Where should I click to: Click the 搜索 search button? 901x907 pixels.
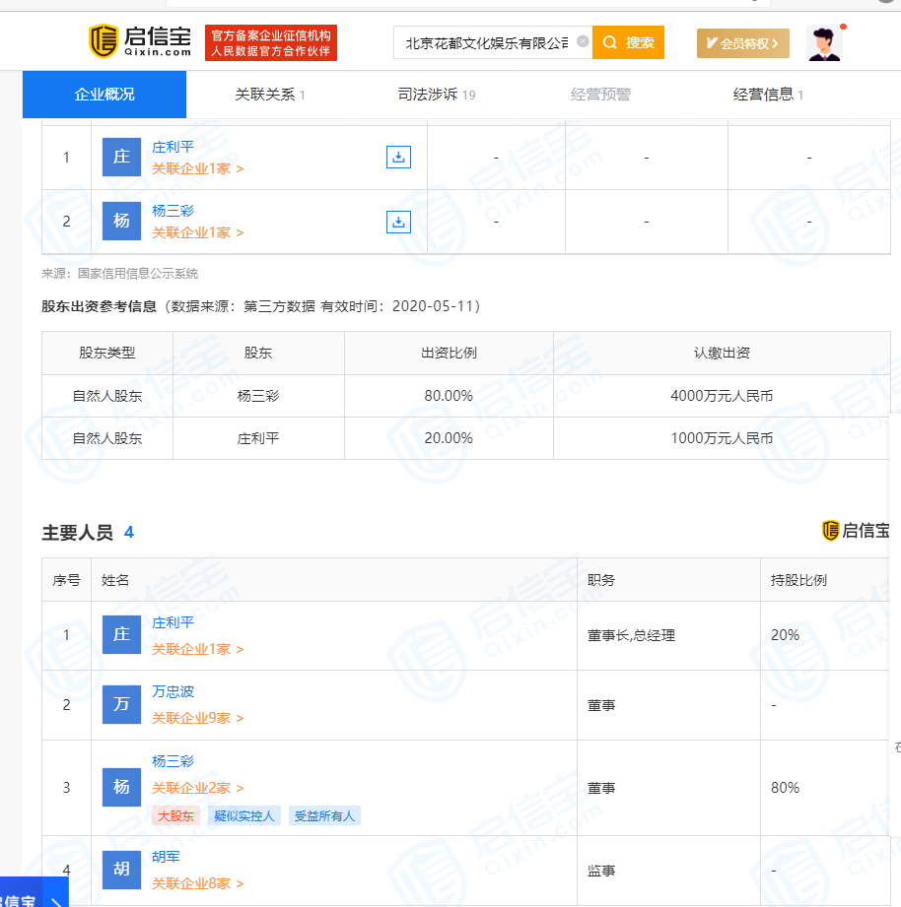[x=627, y=42]
